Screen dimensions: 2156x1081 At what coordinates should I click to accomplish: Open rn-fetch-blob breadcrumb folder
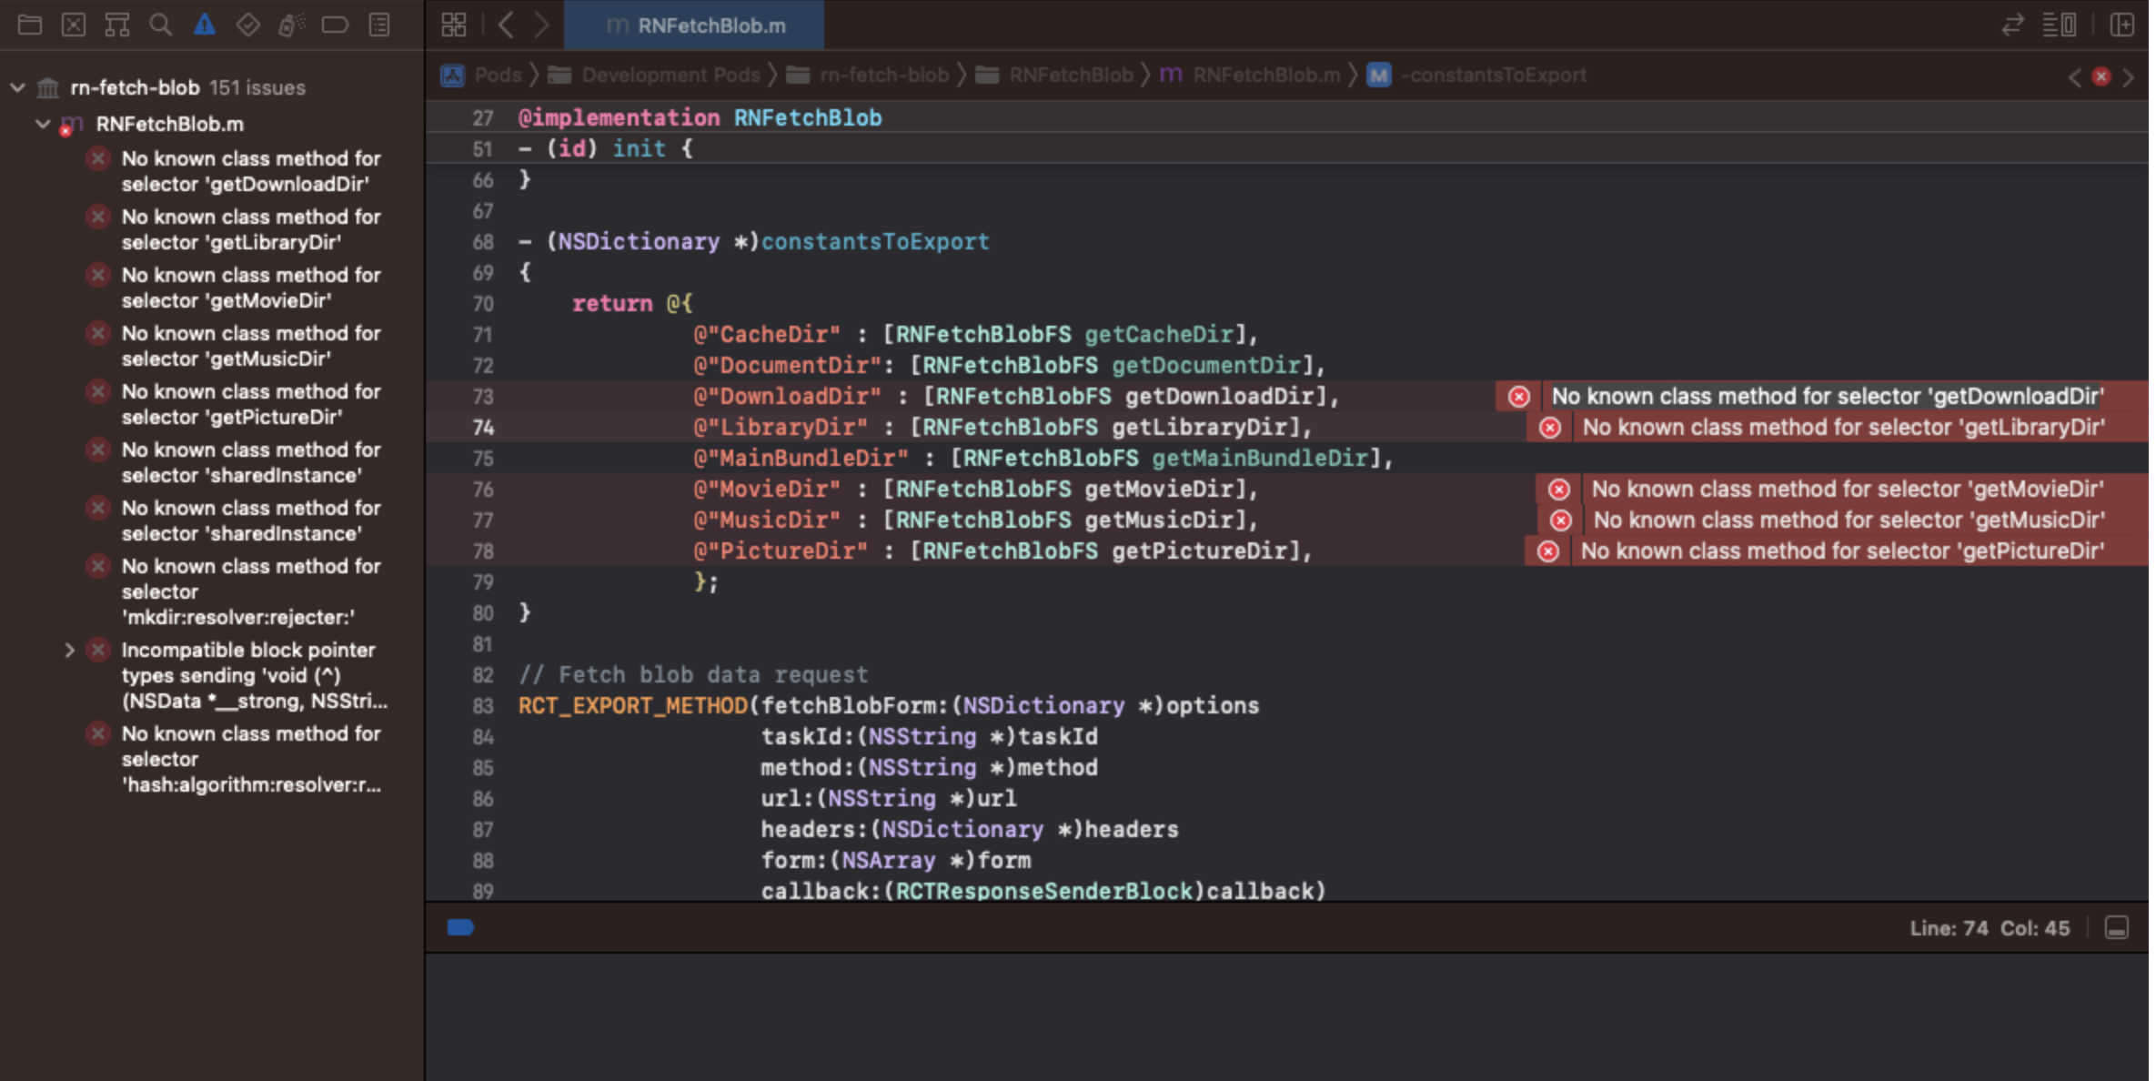pos(868,76)
